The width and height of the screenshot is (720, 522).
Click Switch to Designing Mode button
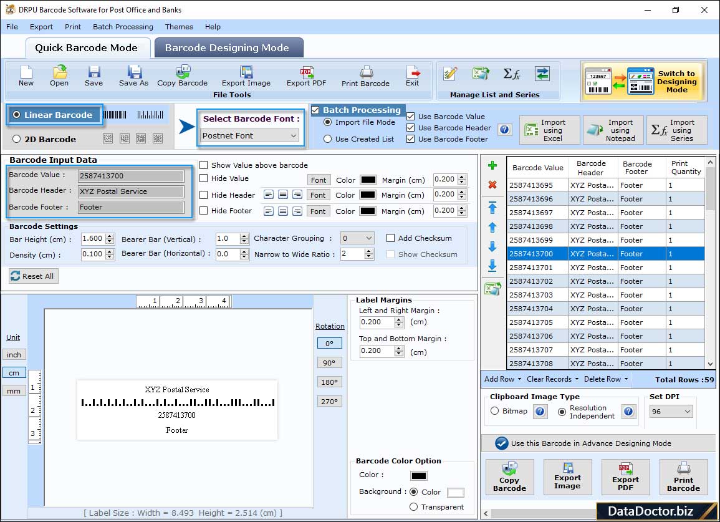click(643, 82)
